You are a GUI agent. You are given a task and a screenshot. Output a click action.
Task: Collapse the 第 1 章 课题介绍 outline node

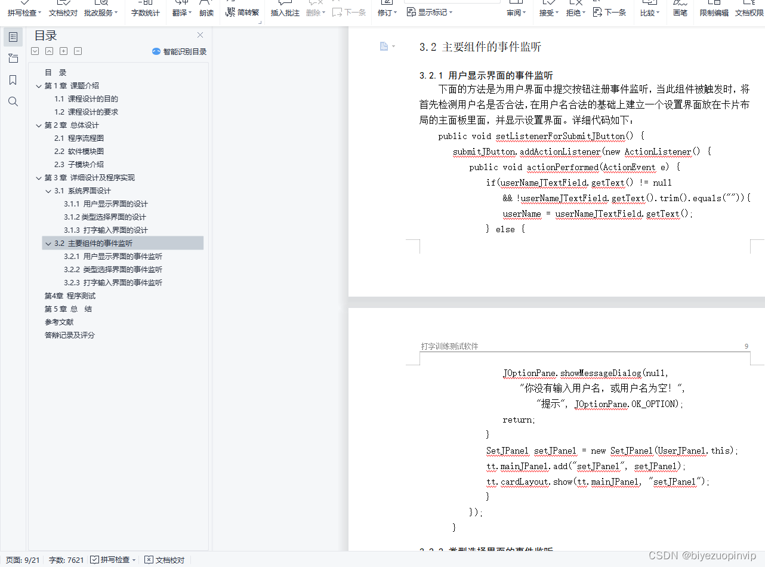pyautogui.click(x=39, y=86)
